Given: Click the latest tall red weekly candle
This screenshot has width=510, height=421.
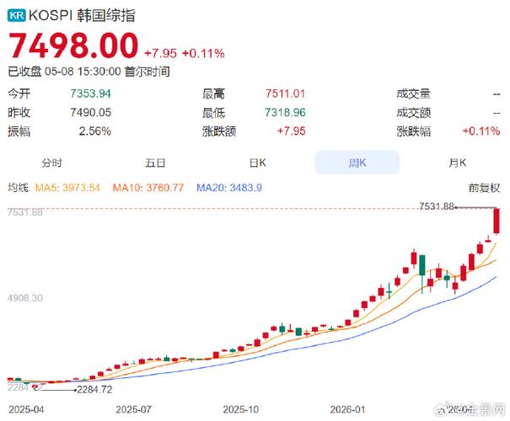Looking at the screenshot, I should click(497, 221).
